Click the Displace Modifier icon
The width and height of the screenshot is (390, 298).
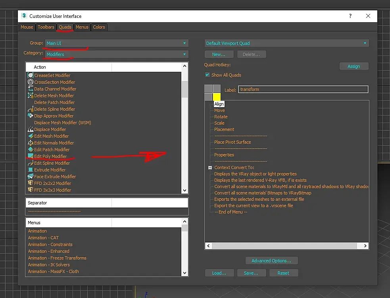[x=30, y=129]
